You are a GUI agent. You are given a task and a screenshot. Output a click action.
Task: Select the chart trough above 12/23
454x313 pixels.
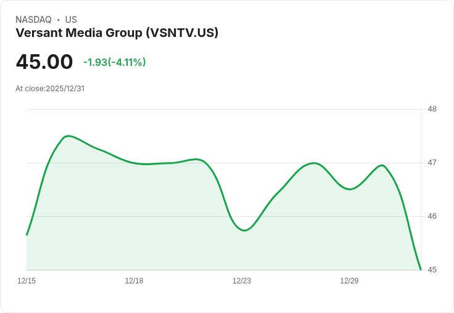[244, 230]
